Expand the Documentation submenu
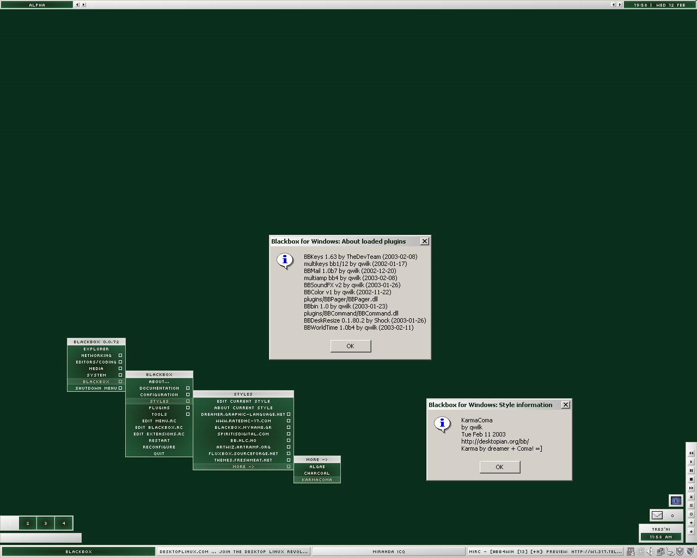The height and width of the screenshot is (558, 697). (x=159, y=388)
